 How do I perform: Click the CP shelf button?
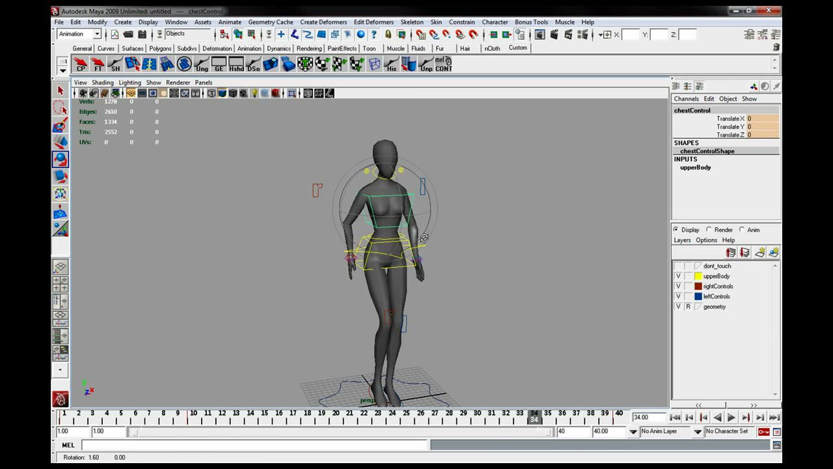[x=81, y=64]
